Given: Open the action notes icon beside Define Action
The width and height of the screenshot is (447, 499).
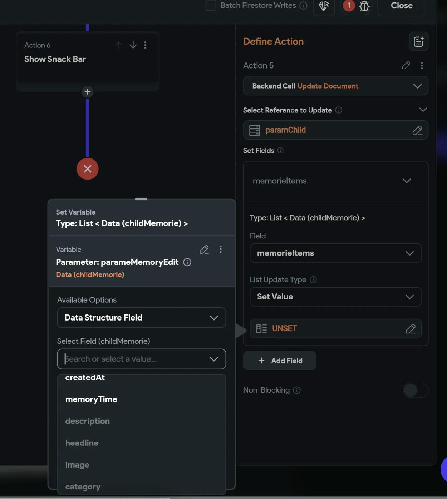Looking at the screenshot, I should [418, 41].
